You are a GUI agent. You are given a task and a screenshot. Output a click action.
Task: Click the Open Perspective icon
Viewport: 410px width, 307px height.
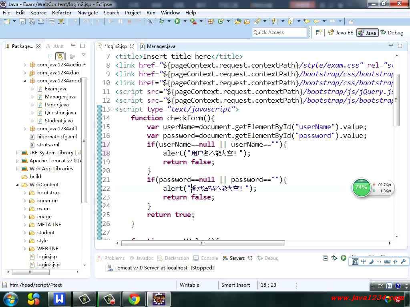pos(319,33)
